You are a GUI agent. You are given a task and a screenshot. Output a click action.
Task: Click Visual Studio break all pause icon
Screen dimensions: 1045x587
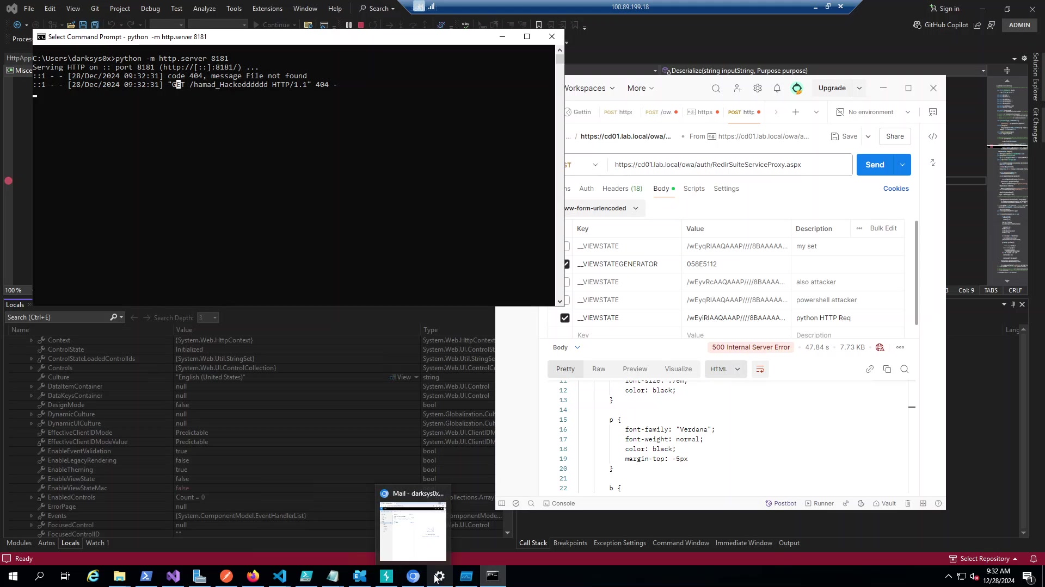click(349, 25)
